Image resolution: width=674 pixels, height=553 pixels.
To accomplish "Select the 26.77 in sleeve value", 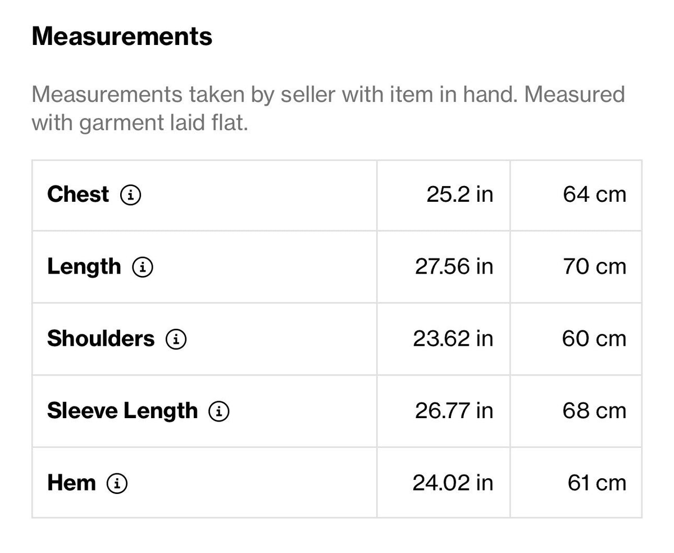I will tap(454, 411).
